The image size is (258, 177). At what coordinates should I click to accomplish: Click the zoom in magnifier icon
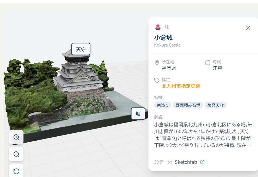point(16,137)
